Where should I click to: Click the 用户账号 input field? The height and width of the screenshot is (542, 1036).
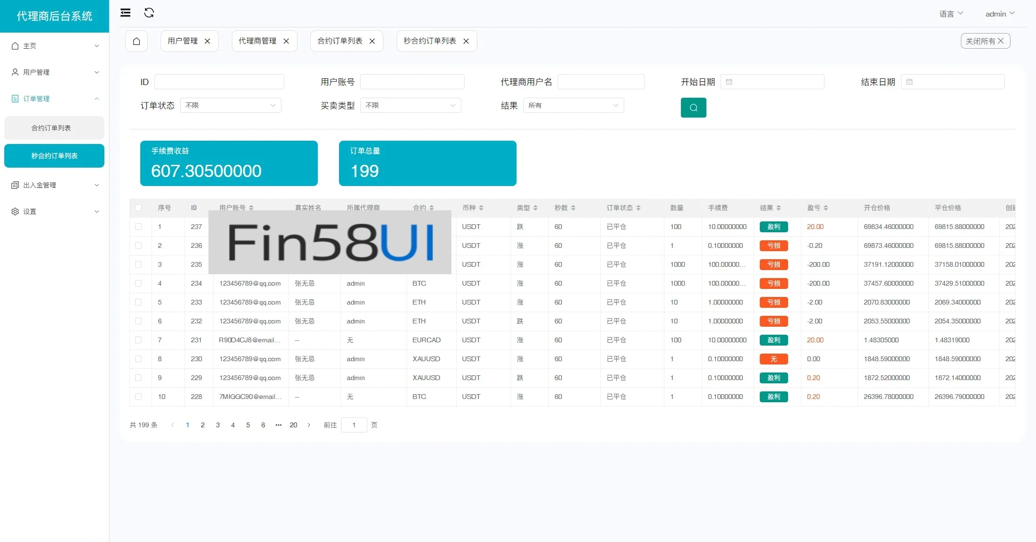tap(412, 82)
